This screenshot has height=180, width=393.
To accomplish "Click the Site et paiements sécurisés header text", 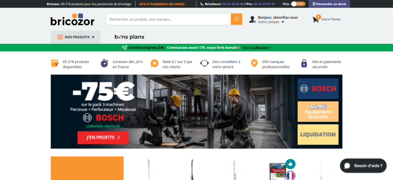I will pos(162,4).
